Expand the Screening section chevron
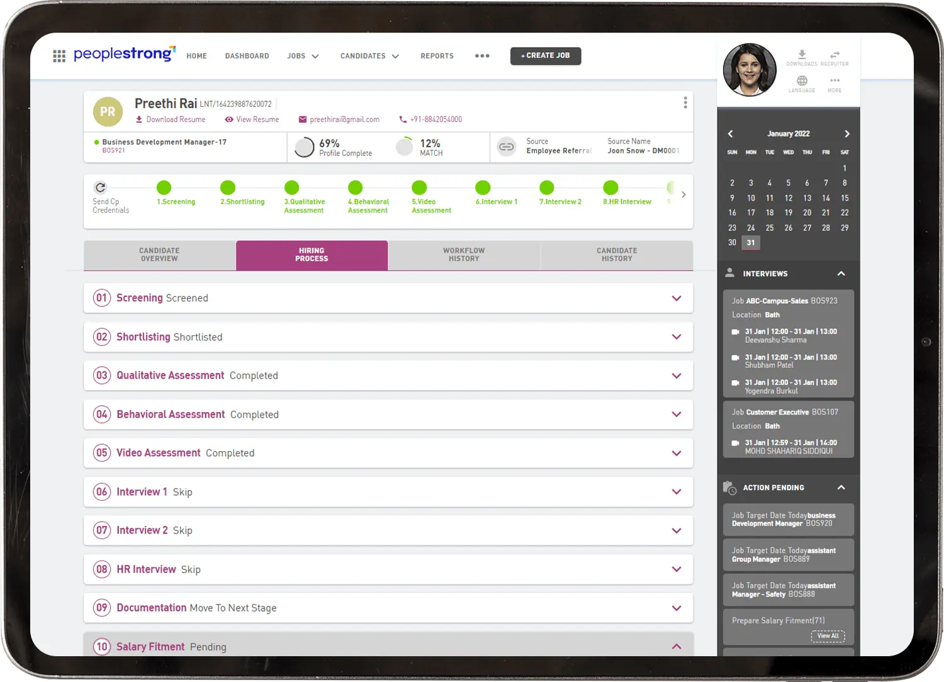The width and height of the screenshot is (944, 682). tap(677, 298)
